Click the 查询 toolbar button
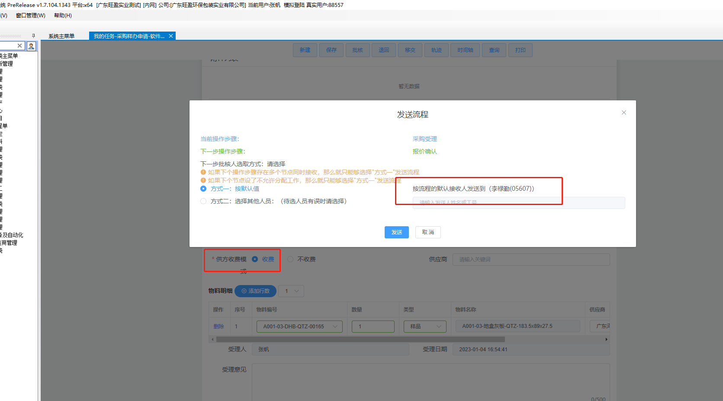723x401 pixels. (x=494, y=50)
